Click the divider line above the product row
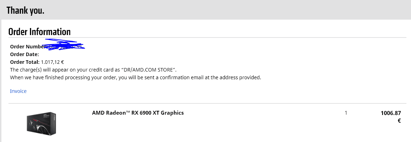 [207, 103]
